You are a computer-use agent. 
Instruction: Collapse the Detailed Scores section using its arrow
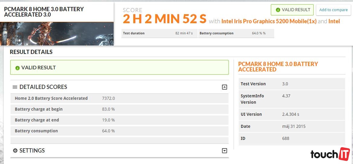point(224,87)
